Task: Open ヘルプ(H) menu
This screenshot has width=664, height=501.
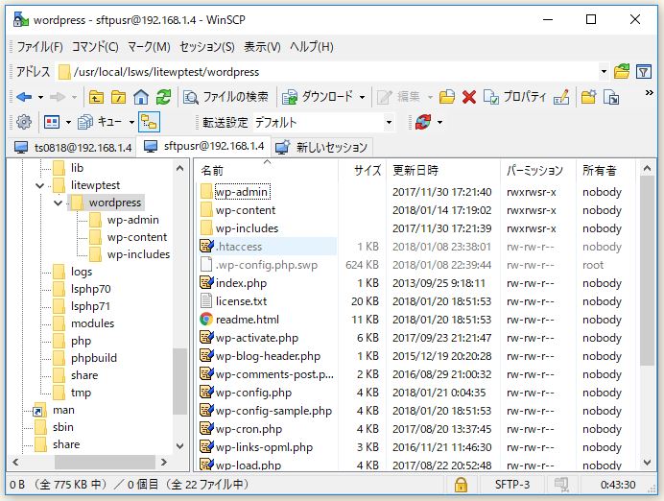Action: tap(312, 47)
